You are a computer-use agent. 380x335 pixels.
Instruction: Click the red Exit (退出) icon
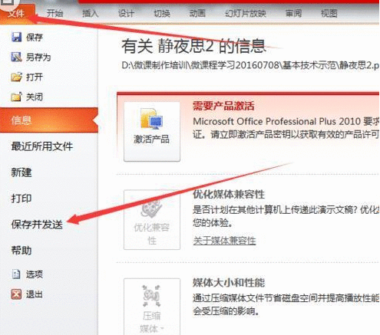click(16, 294)
